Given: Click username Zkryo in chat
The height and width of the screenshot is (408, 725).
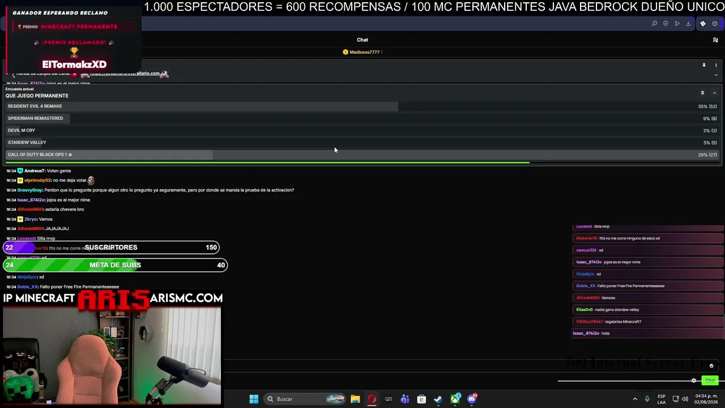Looking at the screenshot, I should [31, 219].
